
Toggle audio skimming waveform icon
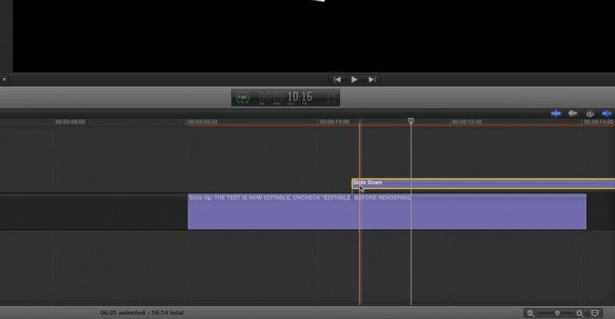pyautogui.click(x=573, y=114)
